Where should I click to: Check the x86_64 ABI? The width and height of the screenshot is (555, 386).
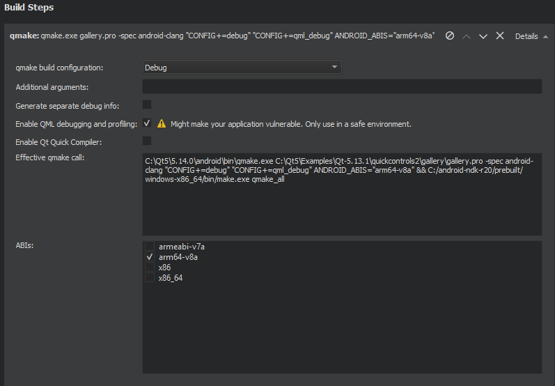point(150,277)
